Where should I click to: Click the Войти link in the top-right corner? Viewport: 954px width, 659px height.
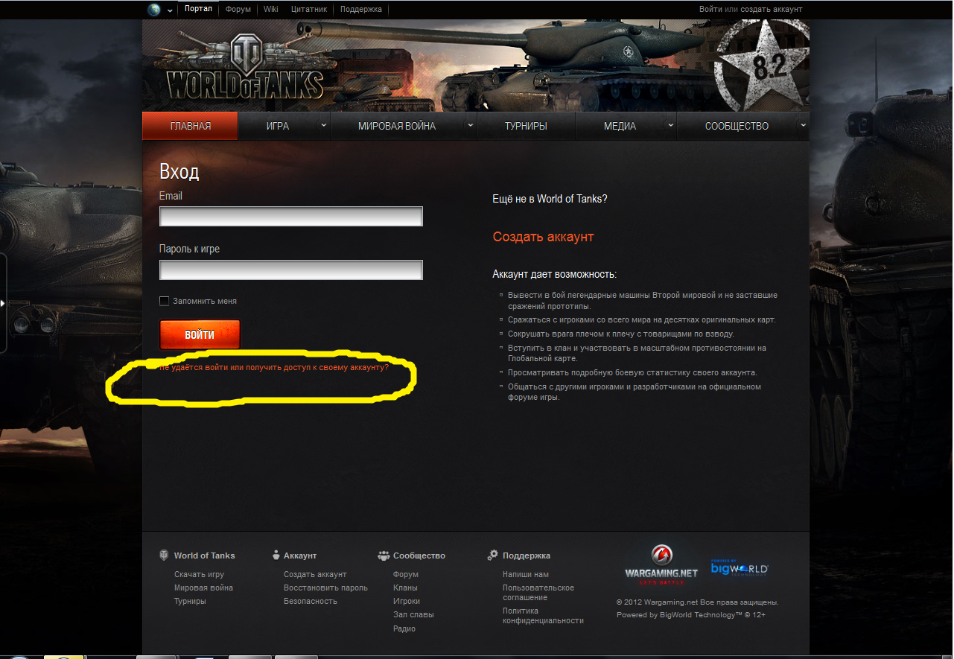pyautogui.click(x=710, y=9)
